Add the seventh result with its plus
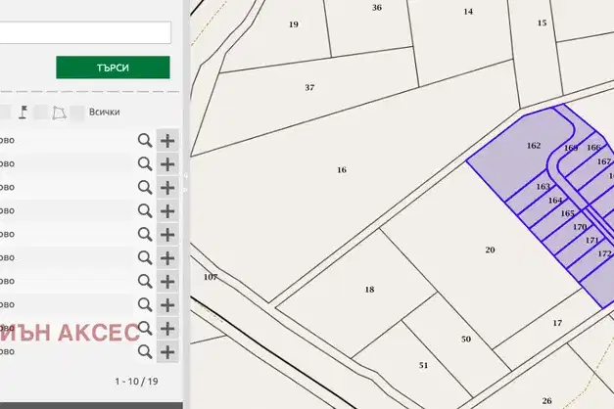Image resolution: width=614 pixels, height=409 pixels. 167,282
